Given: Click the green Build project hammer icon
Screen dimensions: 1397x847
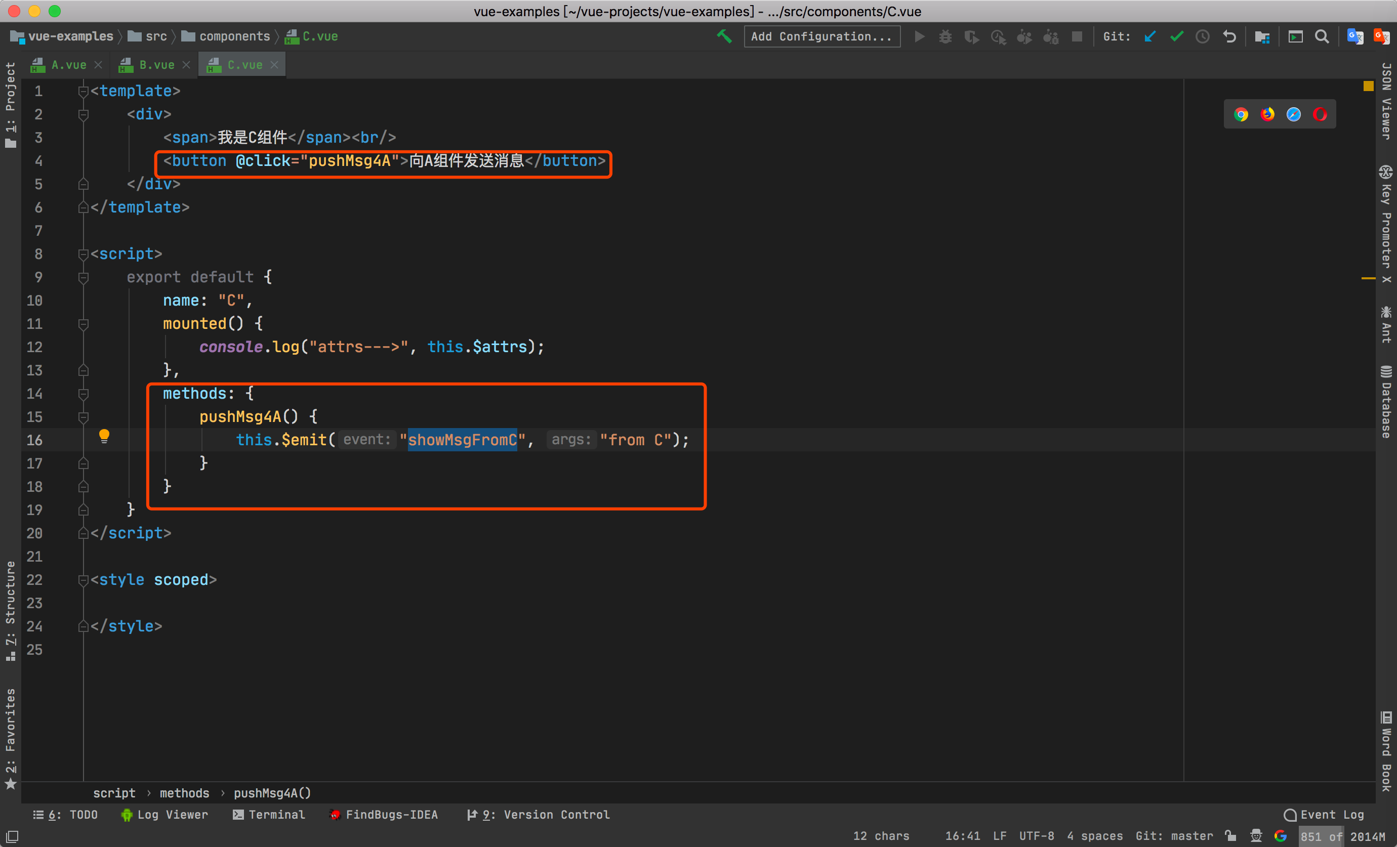Looking at the screenshot, I should (724, 37).
